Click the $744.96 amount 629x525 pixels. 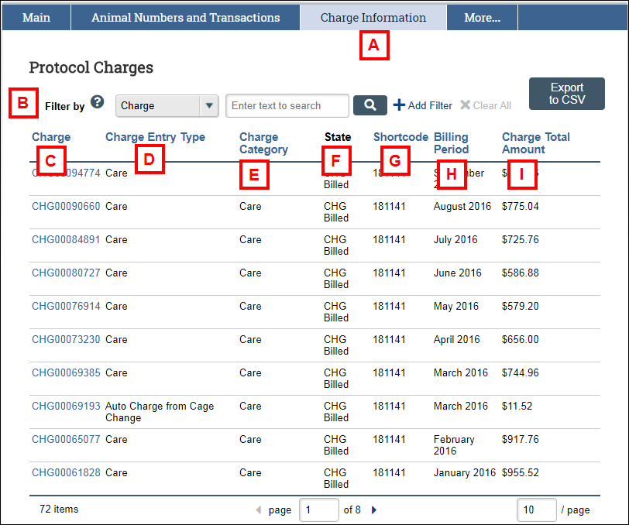point(521,373)
